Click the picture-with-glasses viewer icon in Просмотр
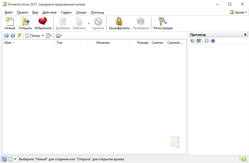Screen dimensions: 249x163 pyautogui.click(x=199, y=41)
